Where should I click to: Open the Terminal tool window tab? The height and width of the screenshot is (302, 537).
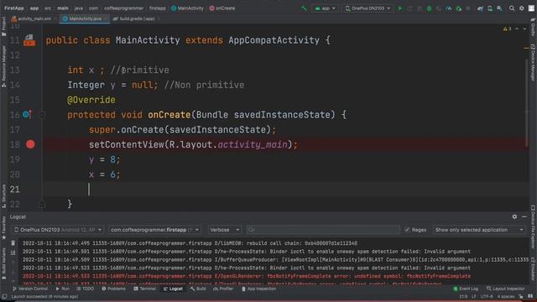(x=145, y=289)
